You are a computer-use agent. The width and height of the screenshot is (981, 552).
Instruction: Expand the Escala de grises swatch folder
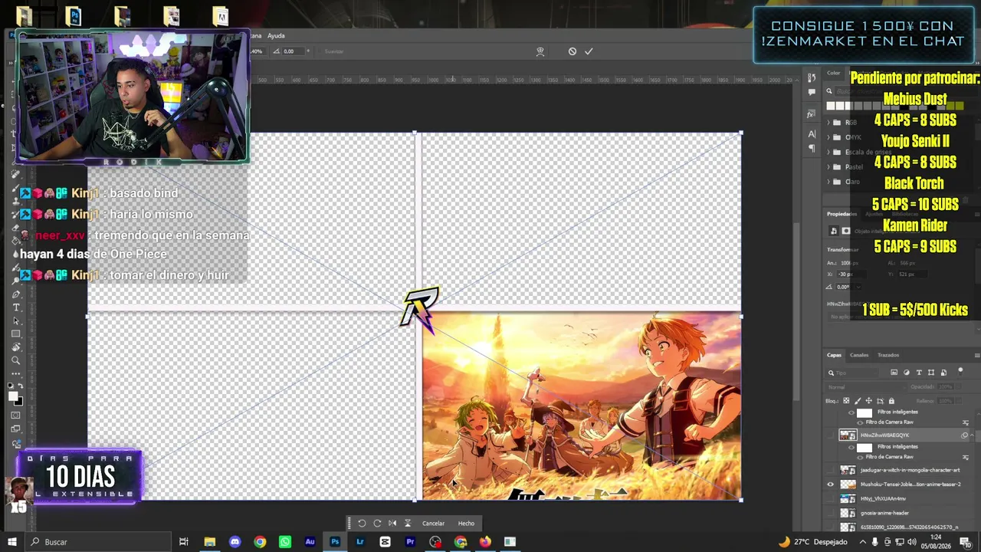828,152
